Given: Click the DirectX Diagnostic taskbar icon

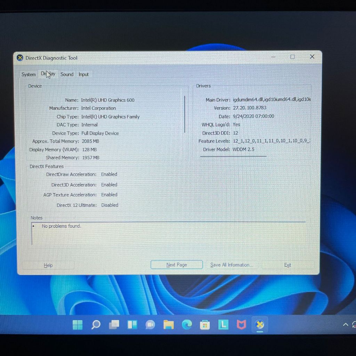Looking at the screenshot, I should 259,325.
